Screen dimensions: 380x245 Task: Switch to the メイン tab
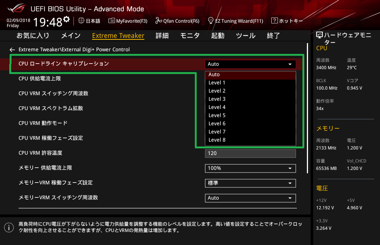[x=71, y=36]
